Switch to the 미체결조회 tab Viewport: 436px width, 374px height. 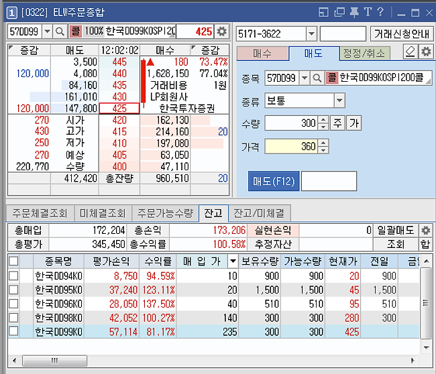tap(103, 213)
